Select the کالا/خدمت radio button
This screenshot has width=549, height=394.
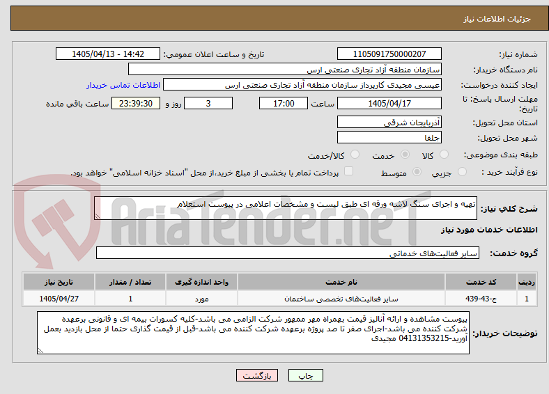click(355, 155)
